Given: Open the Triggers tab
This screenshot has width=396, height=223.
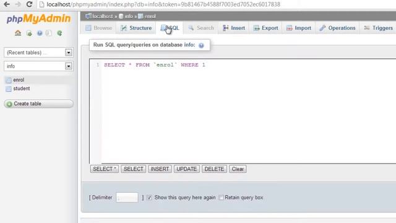Looking at the screenshot, I should [378, 28].
